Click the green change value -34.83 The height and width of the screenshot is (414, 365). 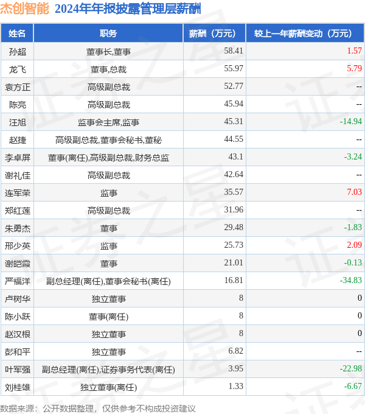pos(351,281)
